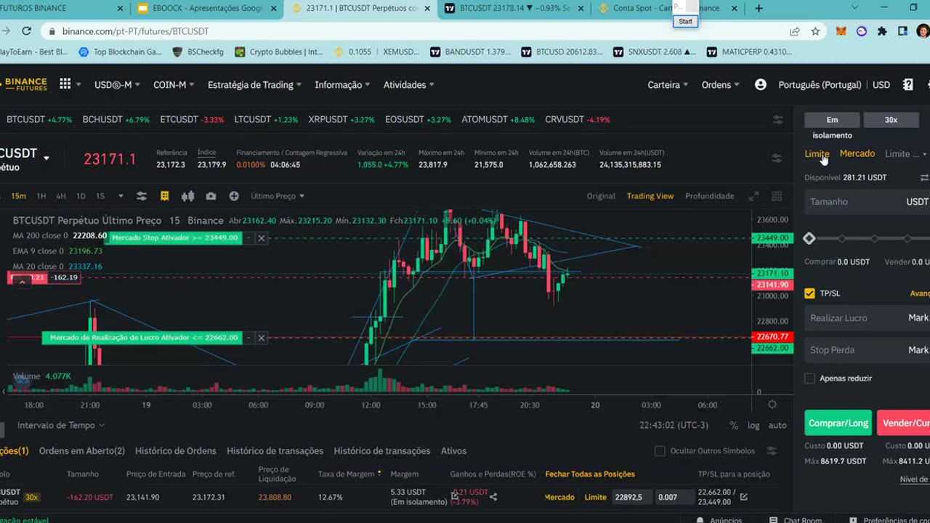The width and height of the screenshot is (930, 523).
Task: Open chart time axis settings gear
Action: tap(772, 405)
